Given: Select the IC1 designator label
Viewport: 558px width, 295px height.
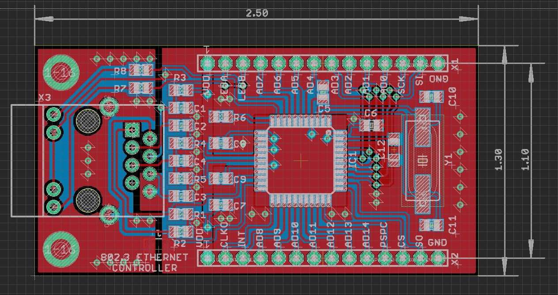Looking at the screenshot, I should [353, 160].
